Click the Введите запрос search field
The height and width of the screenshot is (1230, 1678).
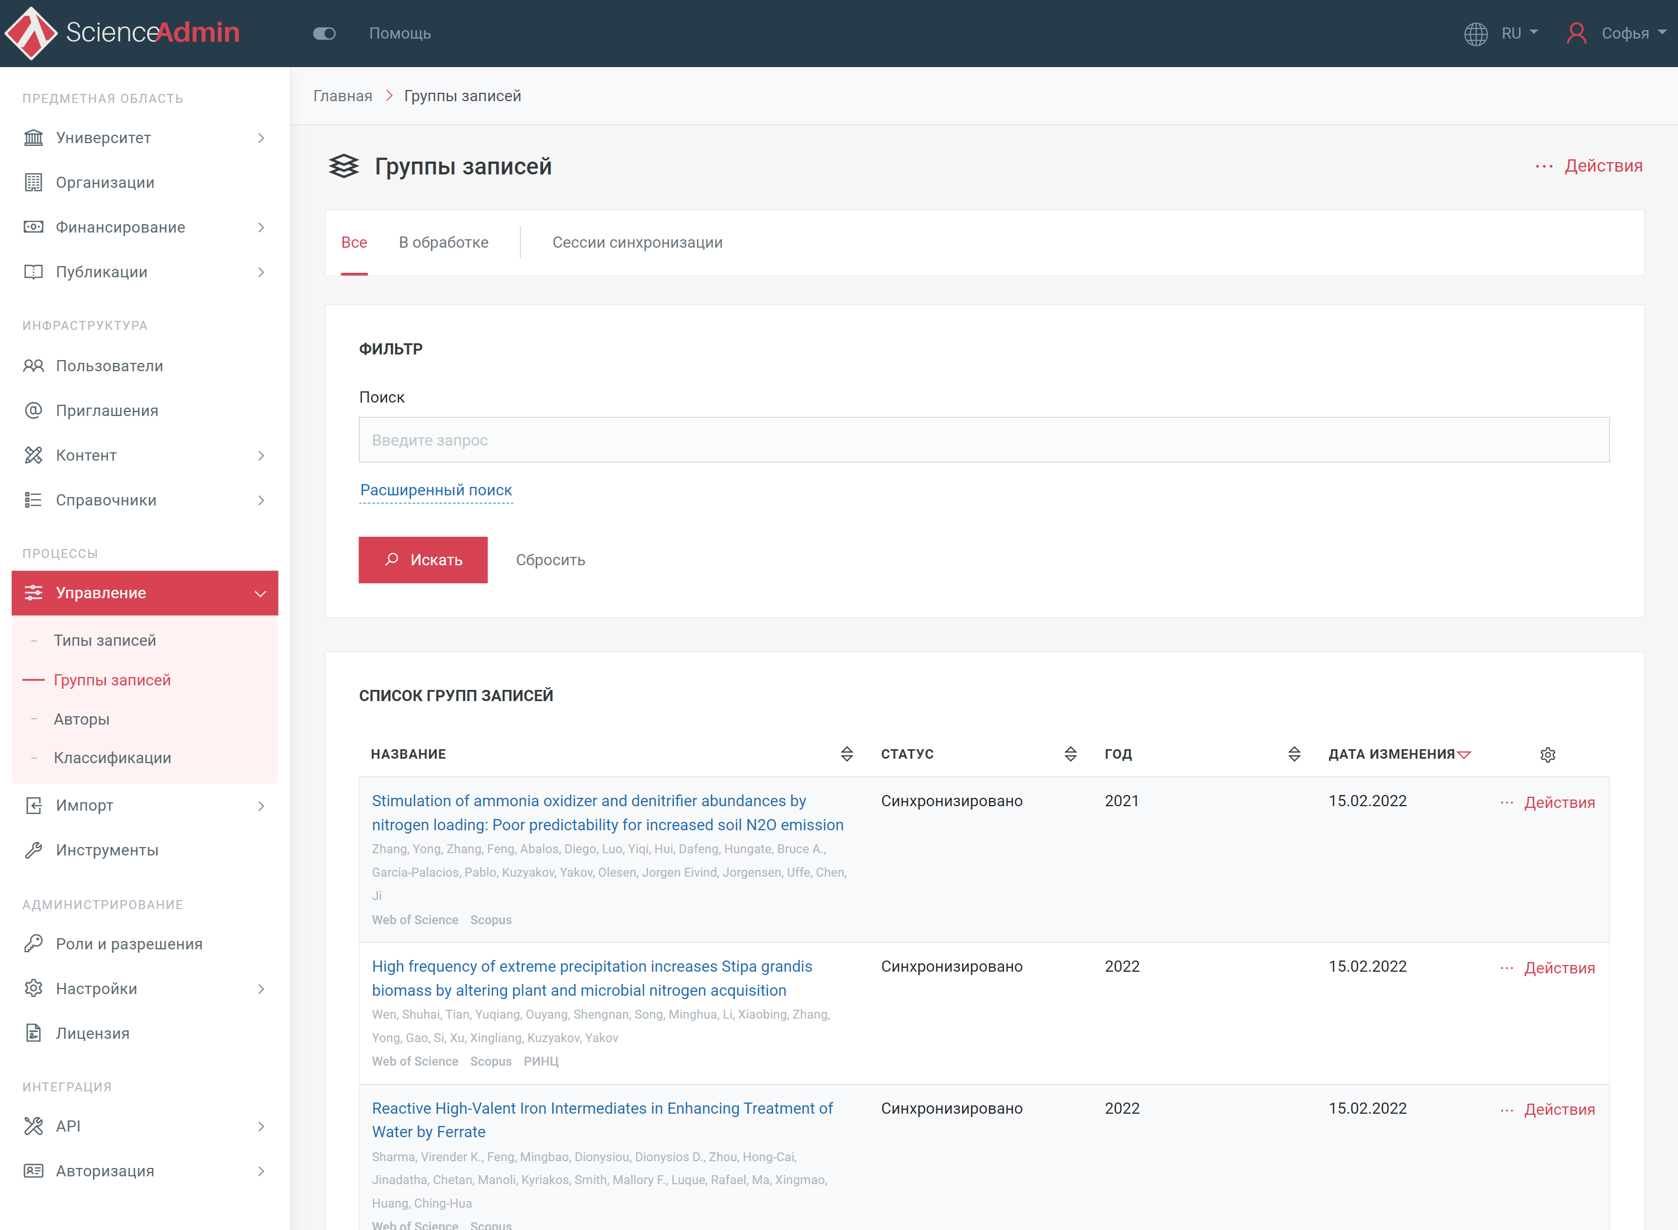pyautogui.click(x=983, y=440)
